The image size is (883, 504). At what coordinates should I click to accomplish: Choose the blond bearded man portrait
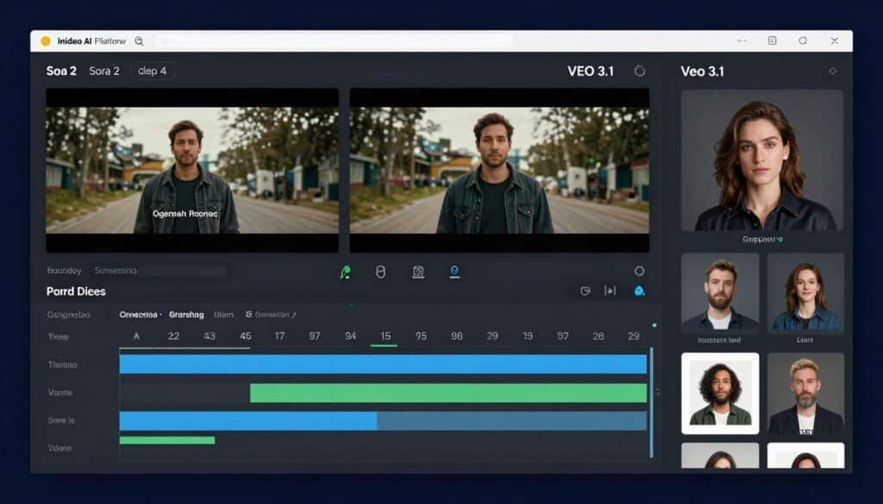(x=806, y=393)
